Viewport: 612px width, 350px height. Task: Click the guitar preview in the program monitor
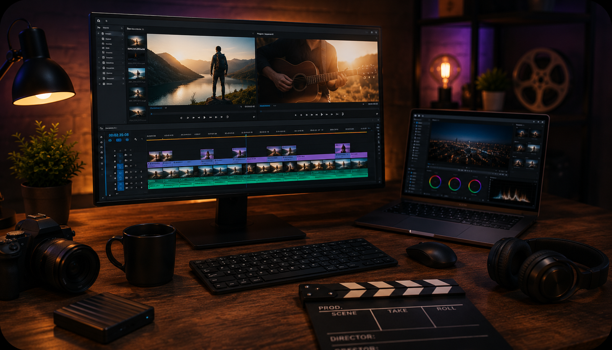[317, 70]
